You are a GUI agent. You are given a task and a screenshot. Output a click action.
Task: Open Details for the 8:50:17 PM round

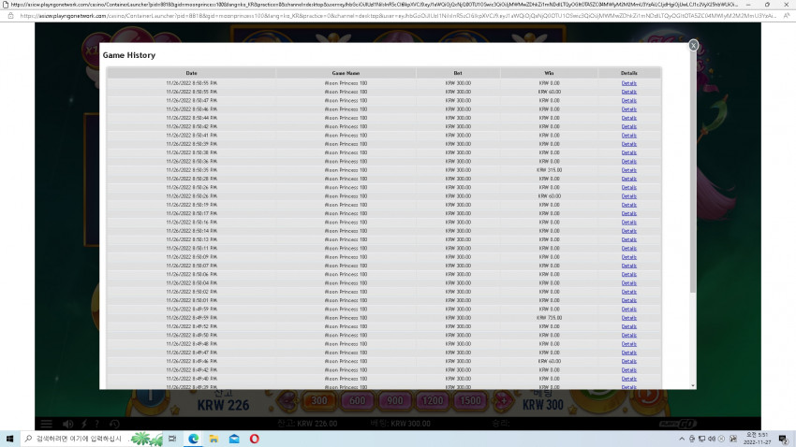pos(628,213)
